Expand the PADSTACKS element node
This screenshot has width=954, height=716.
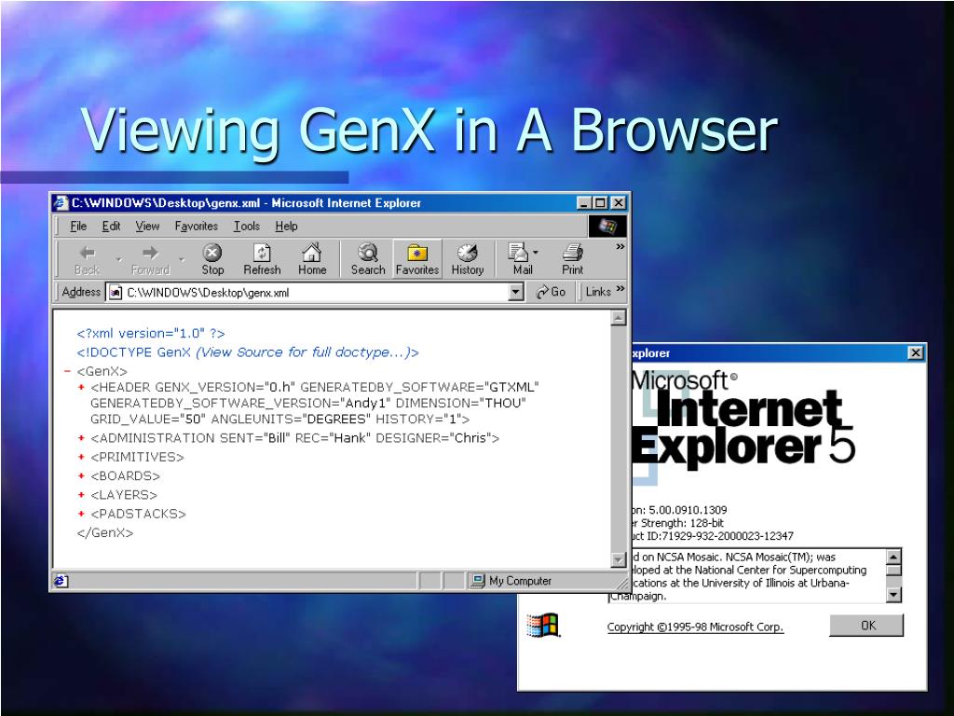[81, 514]
